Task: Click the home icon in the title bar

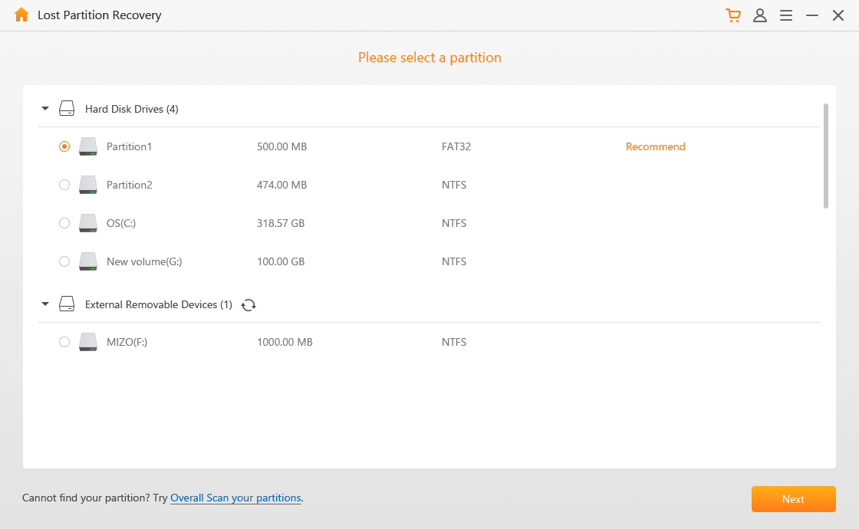Action: point(21,15)
